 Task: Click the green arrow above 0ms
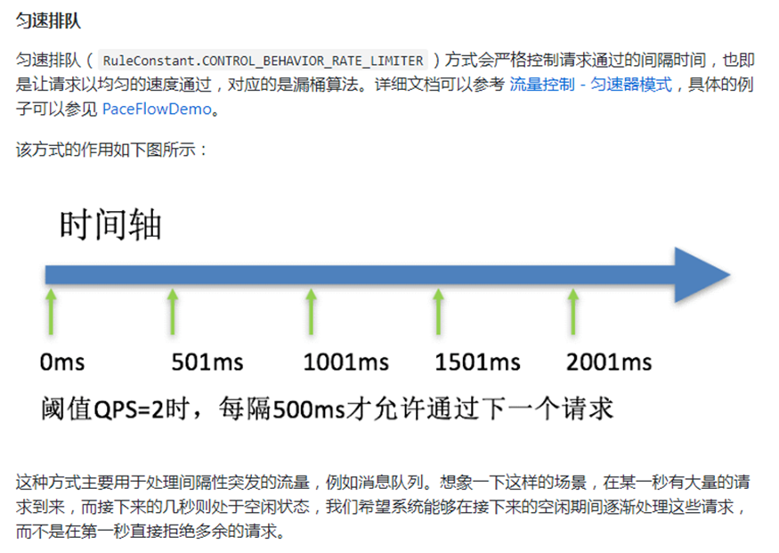(x=52, y=312)
